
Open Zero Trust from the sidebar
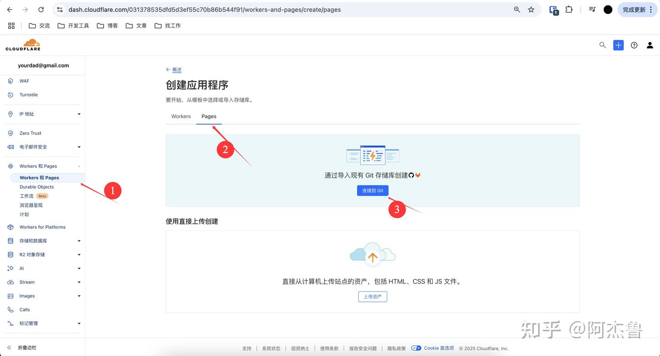(30, 133)
